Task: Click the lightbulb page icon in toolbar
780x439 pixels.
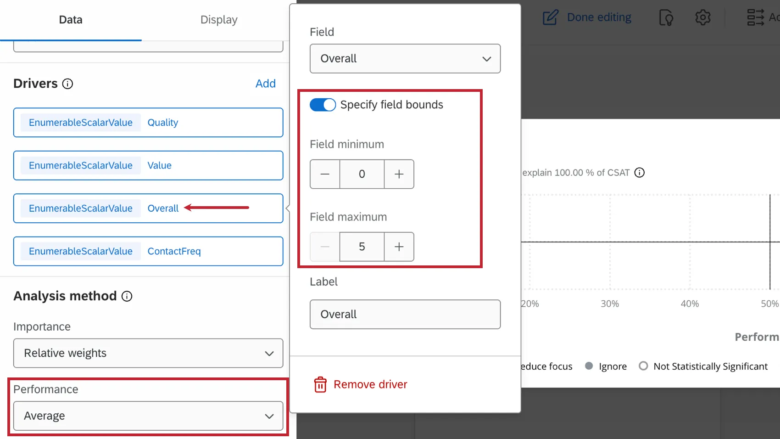Action: point(666,17)
